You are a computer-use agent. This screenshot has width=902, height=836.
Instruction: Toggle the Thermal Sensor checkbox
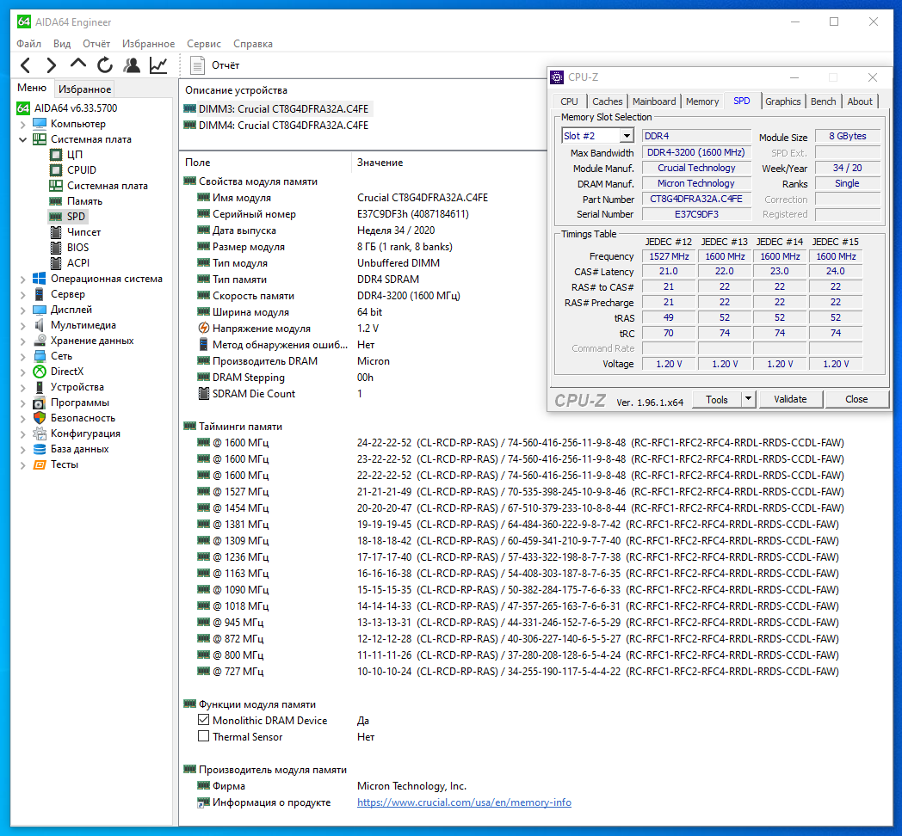(x=204, y=736)
